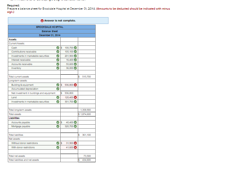Click the Total net assets value 73,500
This screenshot has width=247, height=174.
87,156
